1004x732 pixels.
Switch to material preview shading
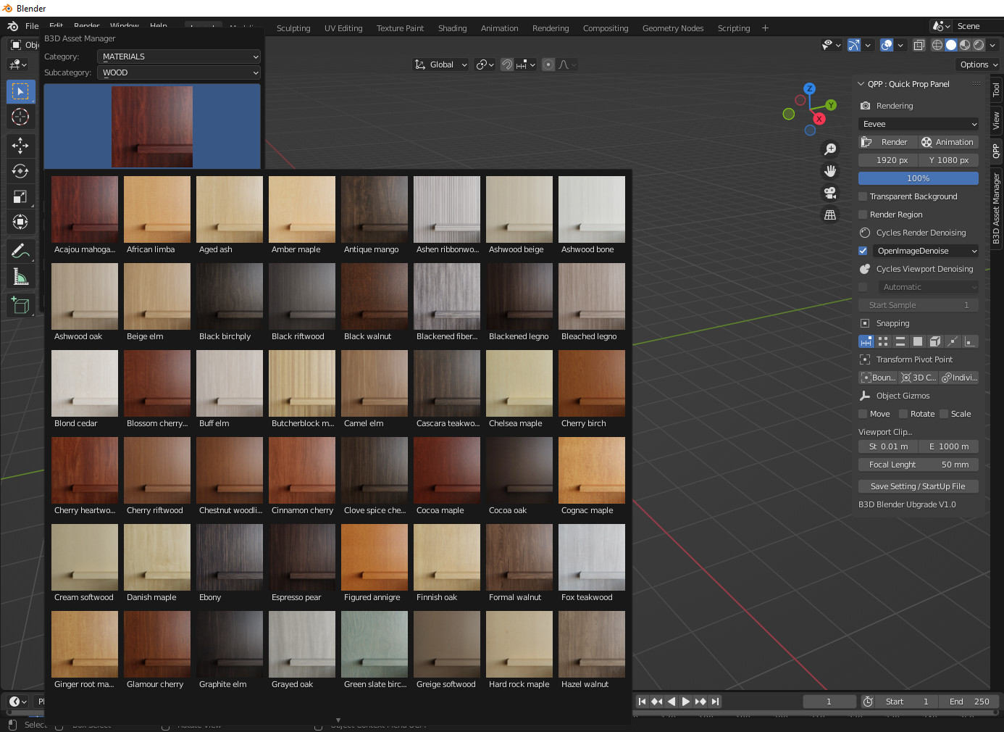coord(965,45)
